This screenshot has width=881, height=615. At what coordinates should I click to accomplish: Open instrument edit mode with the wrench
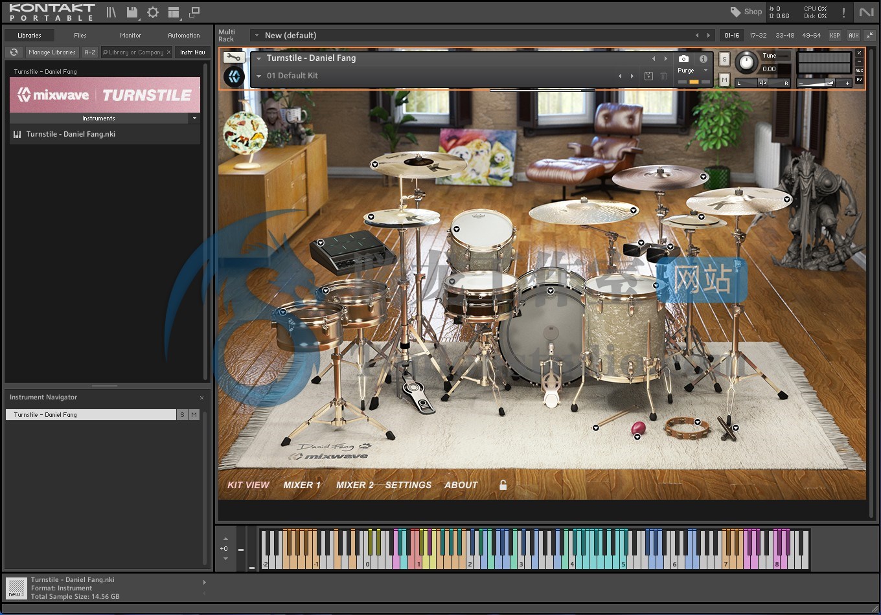click(x=233, y=57)
